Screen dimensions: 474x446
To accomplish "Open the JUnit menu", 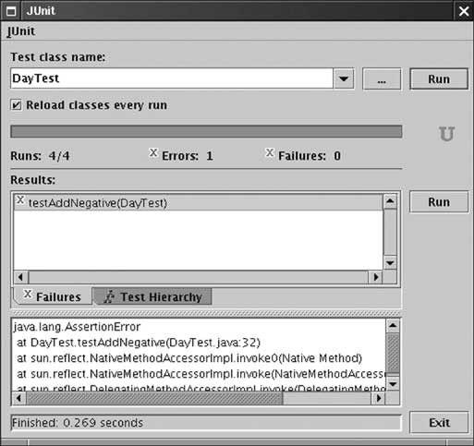I will pos(21,31).
